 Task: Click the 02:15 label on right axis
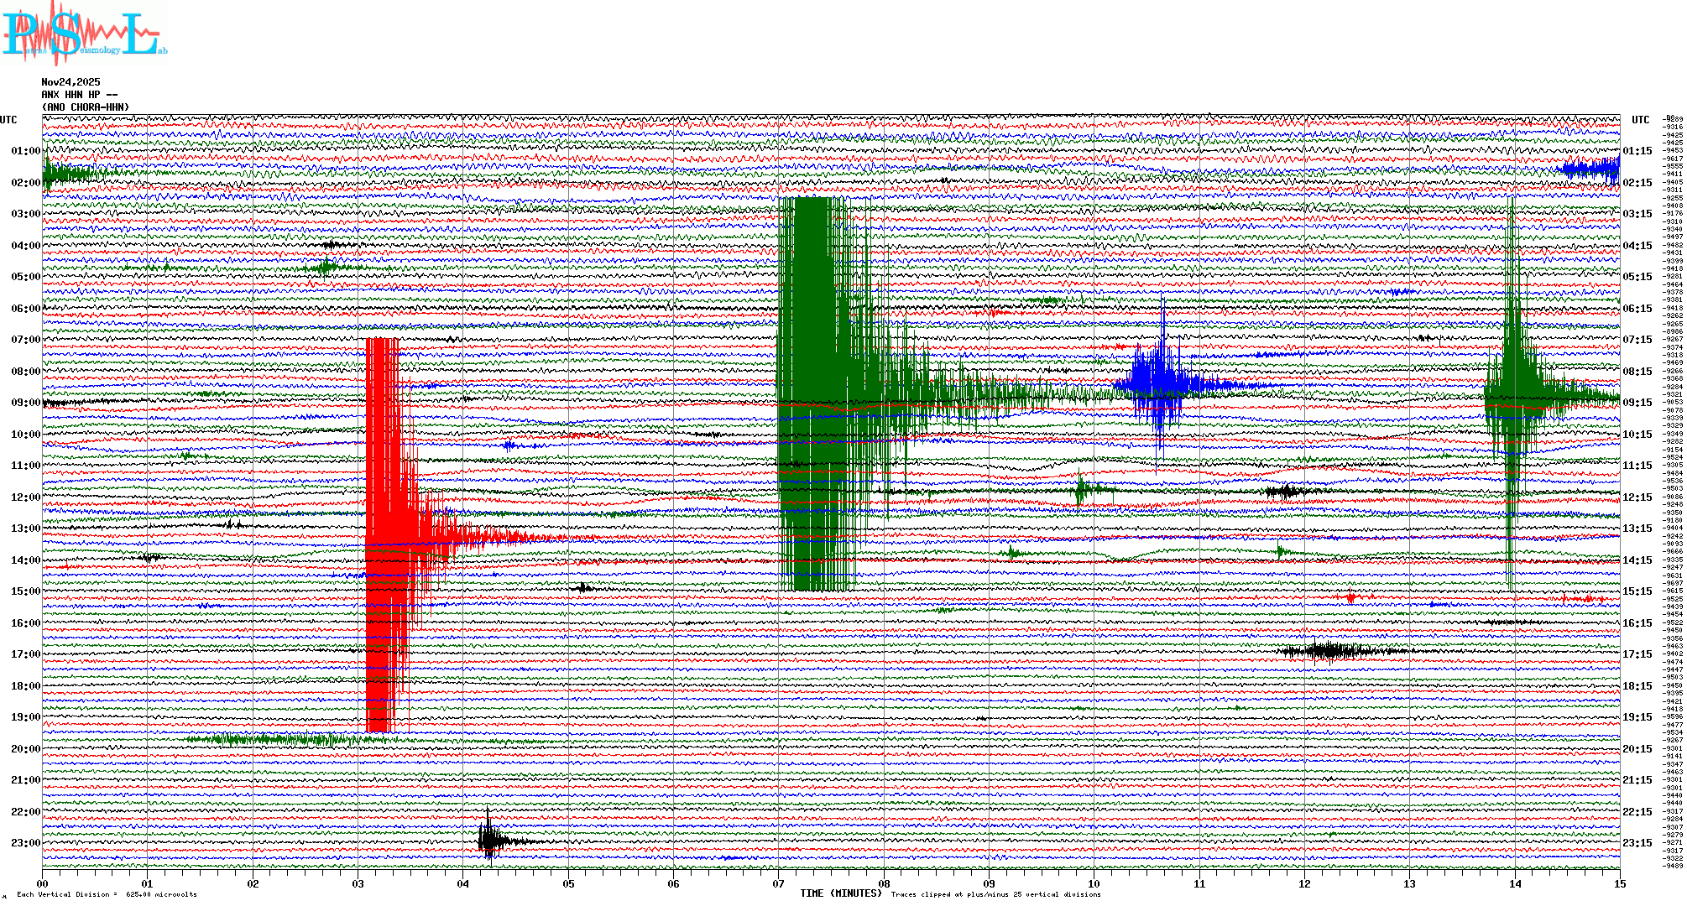point(1637,183)
